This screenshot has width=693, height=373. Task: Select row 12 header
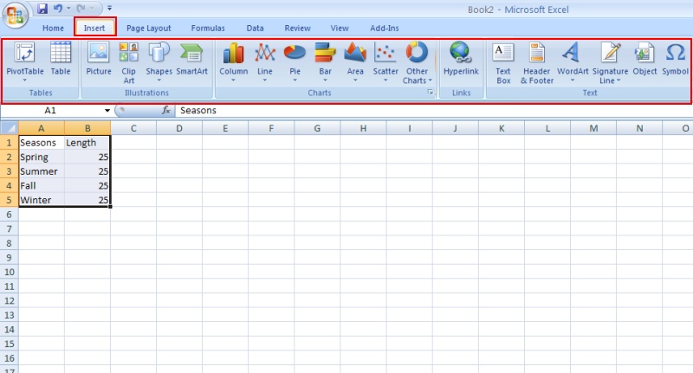[9, 300]
